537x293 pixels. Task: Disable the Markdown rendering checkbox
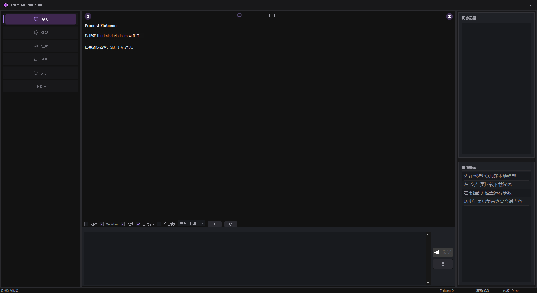click(102, 224)
